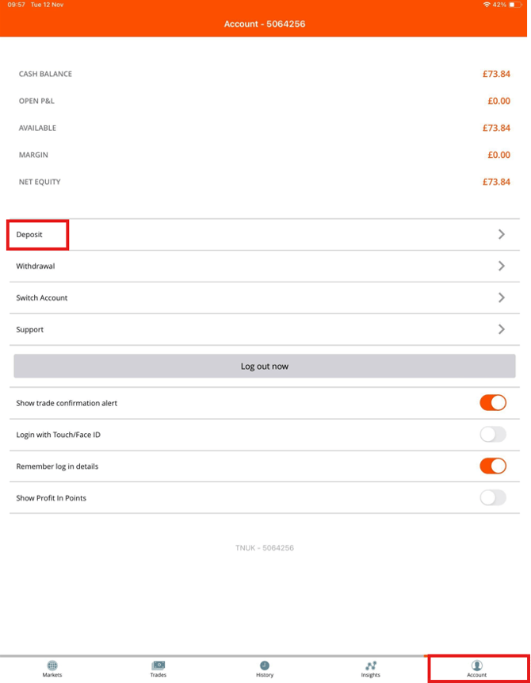Turn off Remember log in details

(x=493, y=466)
